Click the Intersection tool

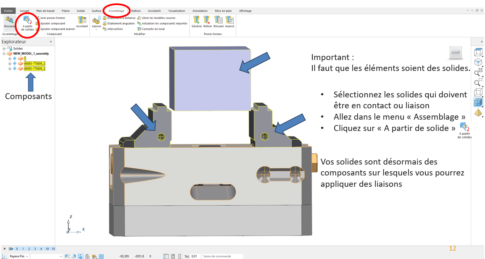point(113,29)
